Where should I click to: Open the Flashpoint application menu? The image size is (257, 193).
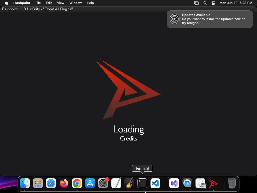click(x=22, y=3)
